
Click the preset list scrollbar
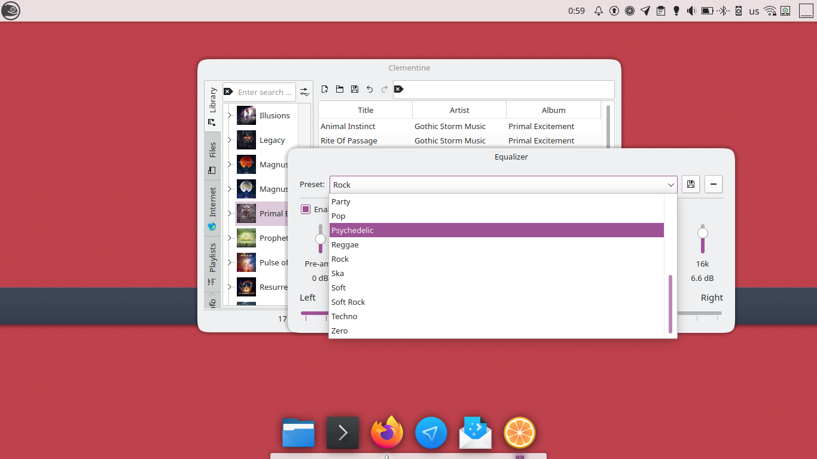[670, 304]
